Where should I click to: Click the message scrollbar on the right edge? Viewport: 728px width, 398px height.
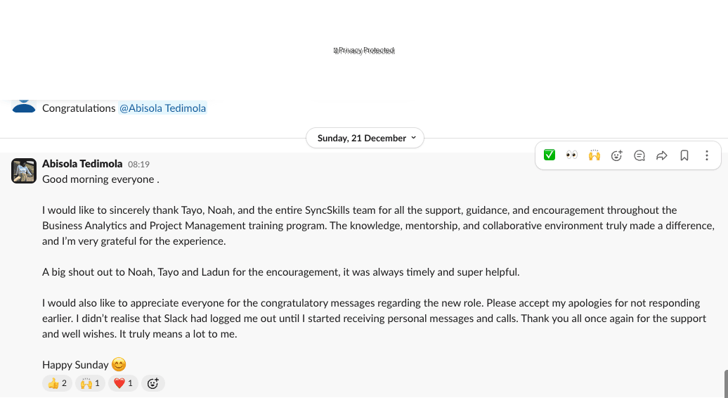point(725,383)
